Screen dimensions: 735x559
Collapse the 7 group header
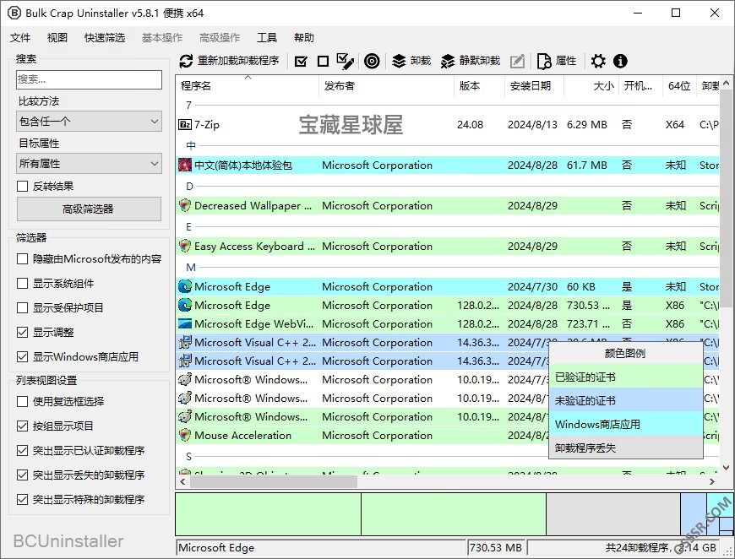click(x=189, y=105)
